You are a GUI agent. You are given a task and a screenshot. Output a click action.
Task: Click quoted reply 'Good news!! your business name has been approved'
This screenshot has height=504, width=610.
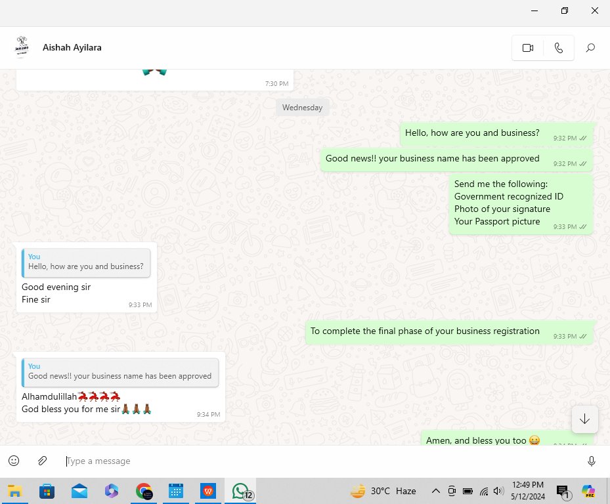point(120,373)
